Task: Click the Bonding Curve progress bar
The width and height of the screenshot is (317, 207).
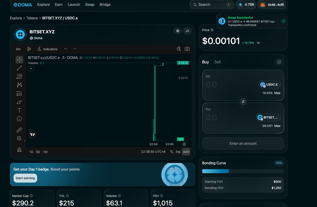Action: (x=243, y=171)
